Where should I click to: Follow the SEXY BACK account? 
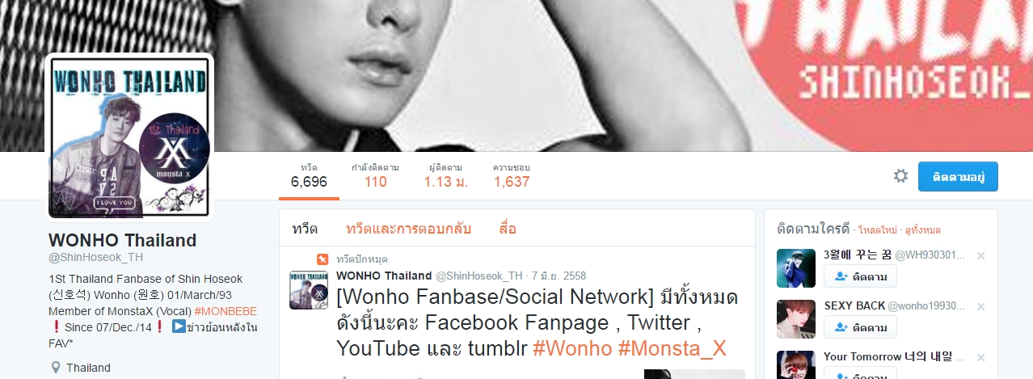(860, 327)
